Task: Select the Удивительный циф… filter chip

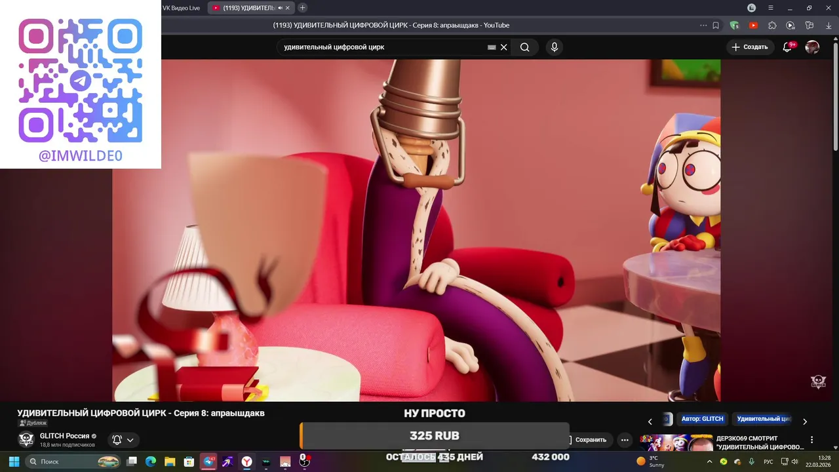Action: (x=764, y=419)
